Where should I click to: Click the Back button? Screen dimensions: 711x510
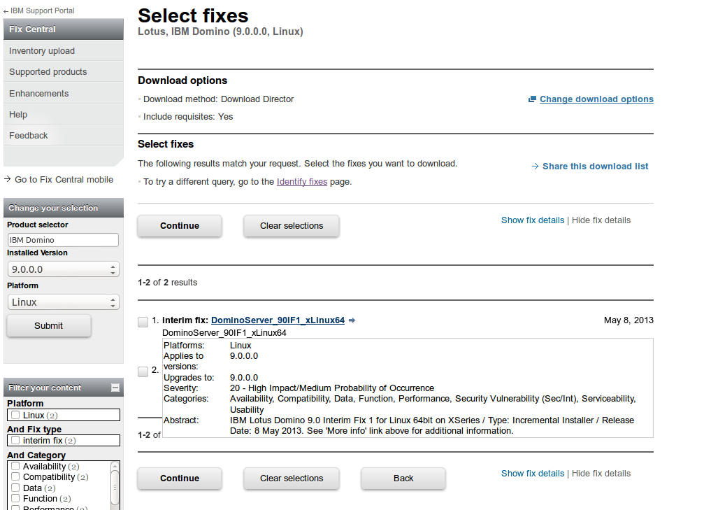403,479
